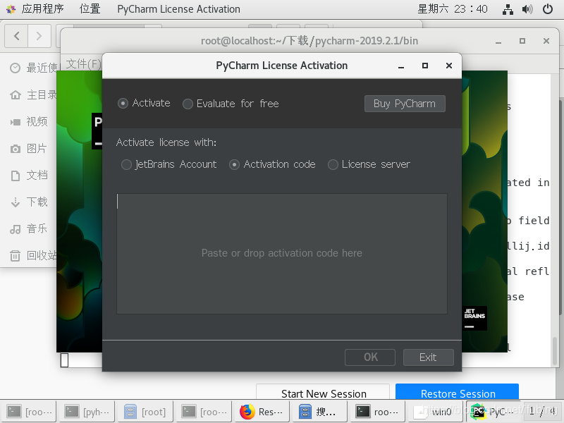The width and height of the screenshot is (564, 423).
Task: Click the network status icon
Action: pos(508,9)
